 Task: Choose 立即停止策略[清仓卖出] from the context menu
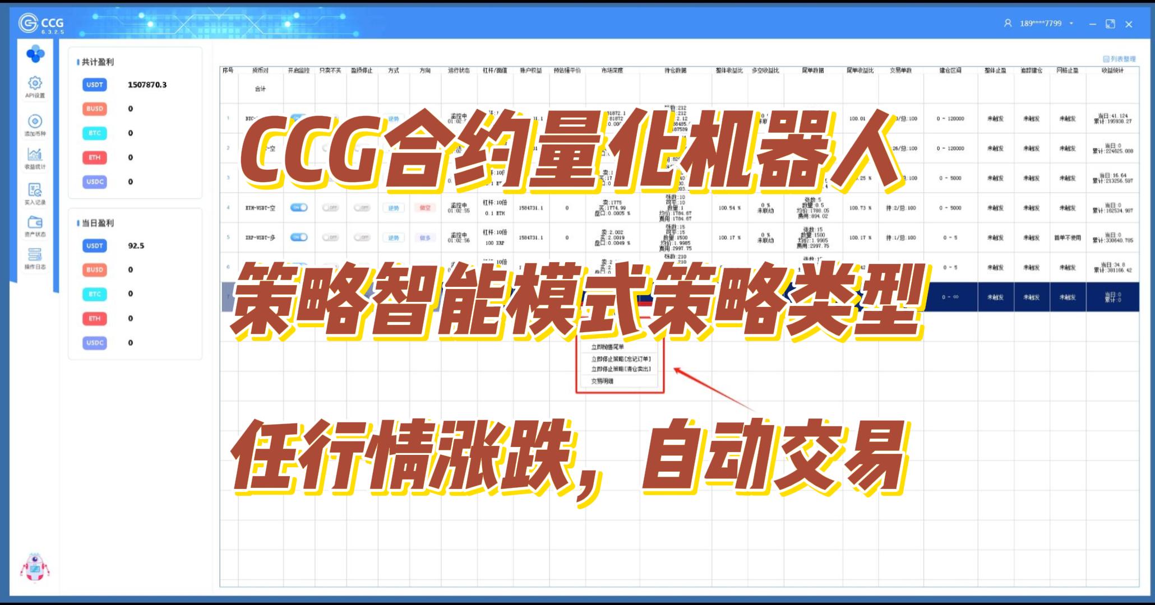point(621,369)
